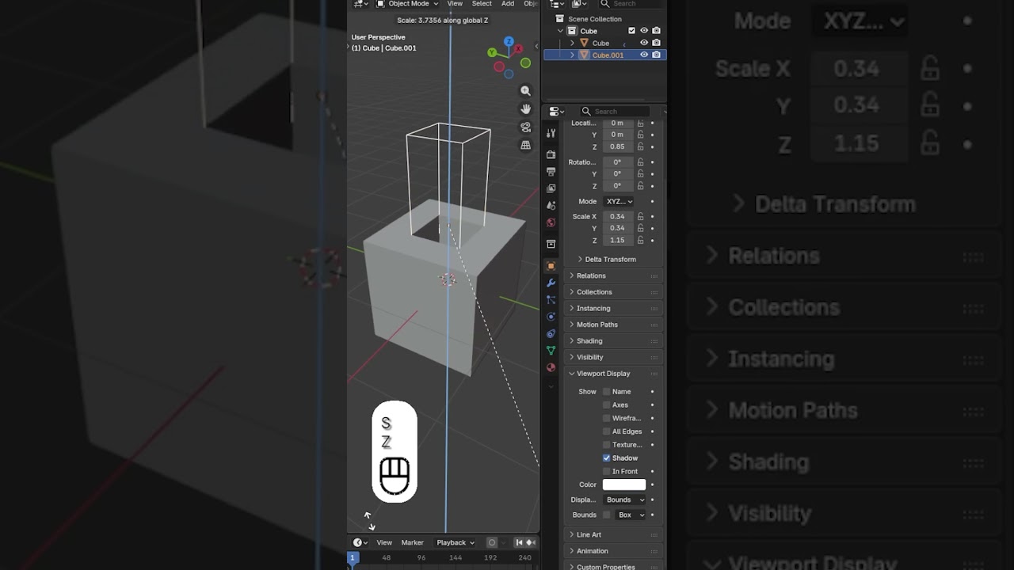Click the lock icon next to Rotation Y
Viewport: 1014px width, 570px height.
(640, 173)
